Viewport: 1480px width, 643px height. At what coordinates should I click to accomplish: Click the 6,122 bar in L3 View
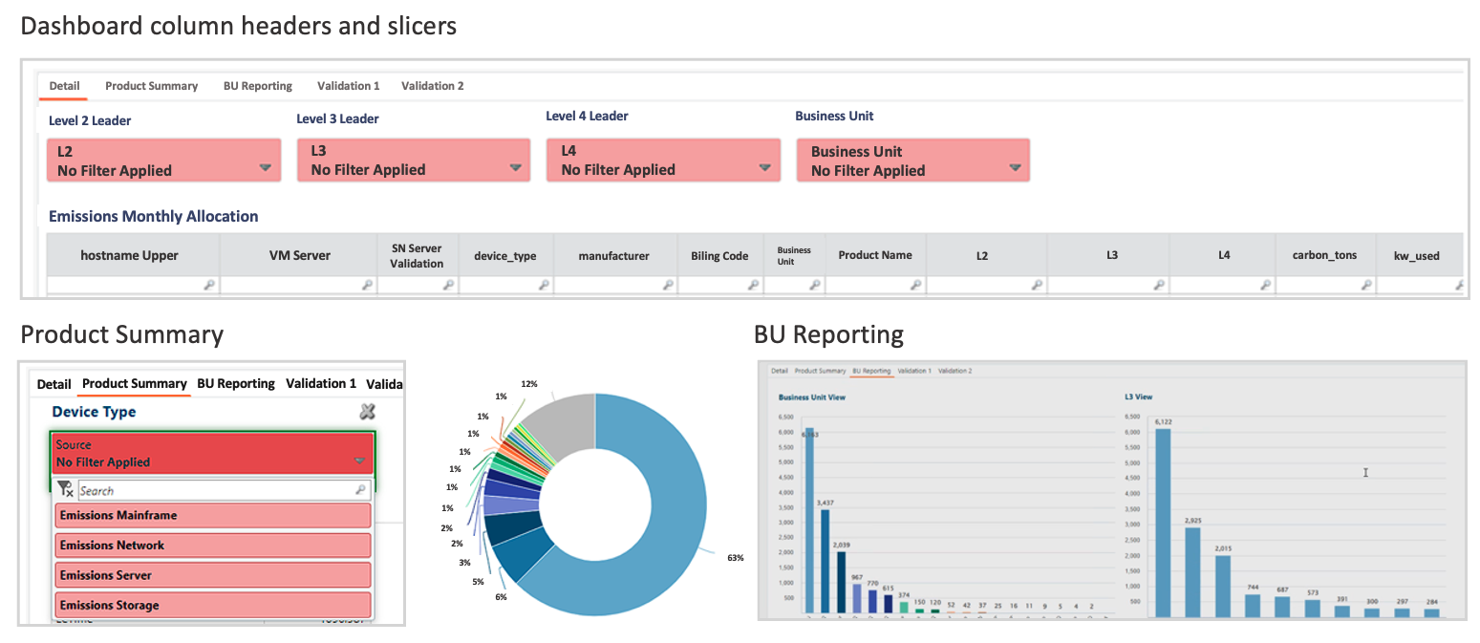[1162, 522]
